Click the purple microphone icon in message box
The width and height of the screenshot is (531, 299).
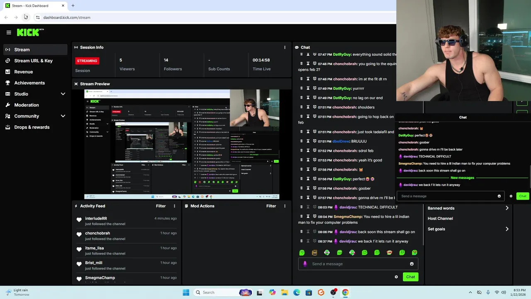305,264
